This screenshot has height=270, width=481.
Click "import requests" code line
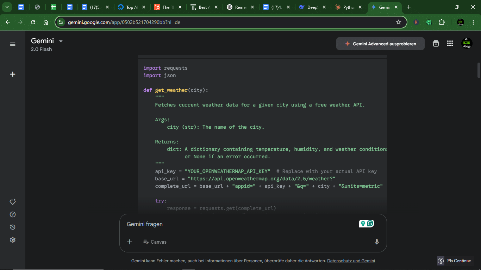coord(165,68)
